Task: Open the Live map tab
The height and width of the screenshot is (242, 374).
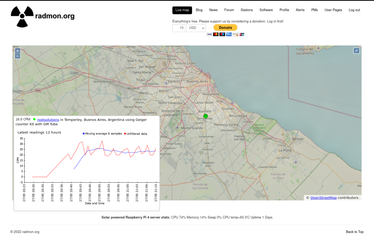Action: (182, 10)
